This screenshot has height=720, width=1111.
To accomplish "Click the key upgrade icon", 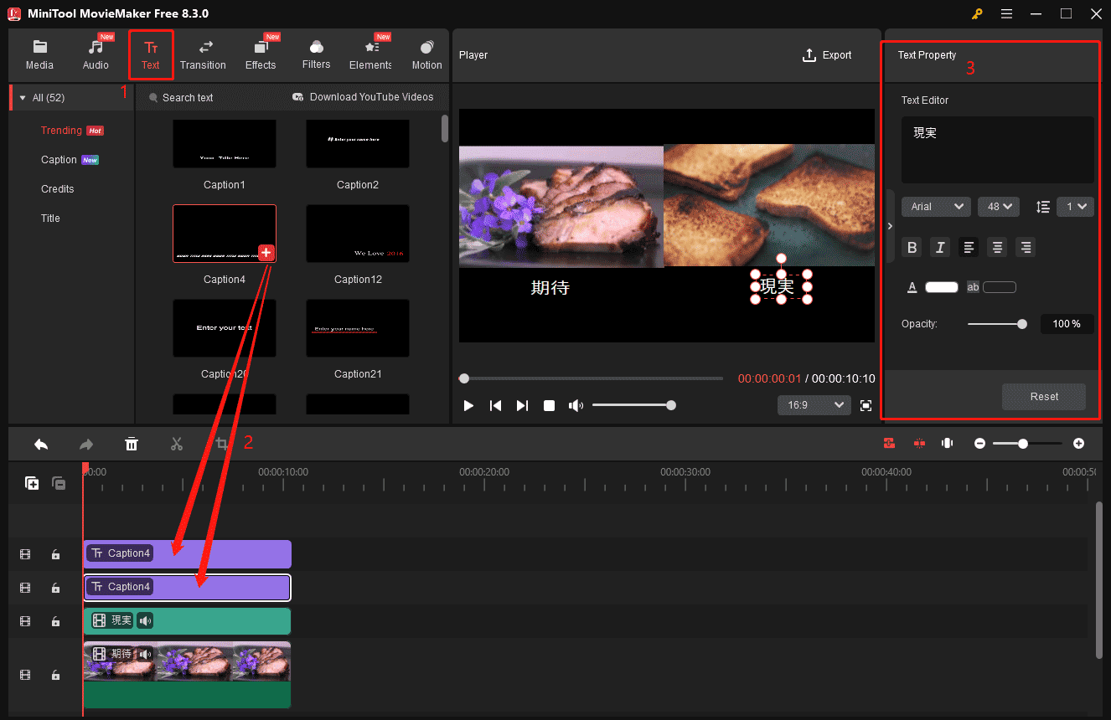I will point(977,13).
